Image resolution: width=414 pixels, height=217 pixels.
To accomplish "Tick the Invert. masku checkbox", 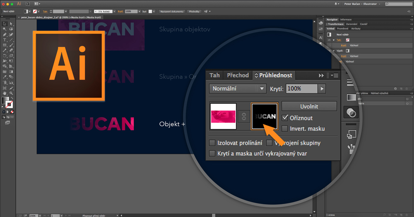I will point(285,128).
